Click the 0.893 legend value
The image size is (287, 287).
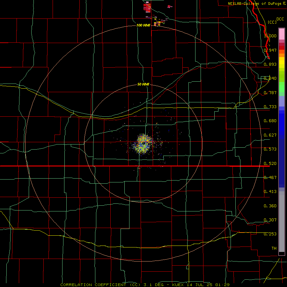[x=270, y=64]
